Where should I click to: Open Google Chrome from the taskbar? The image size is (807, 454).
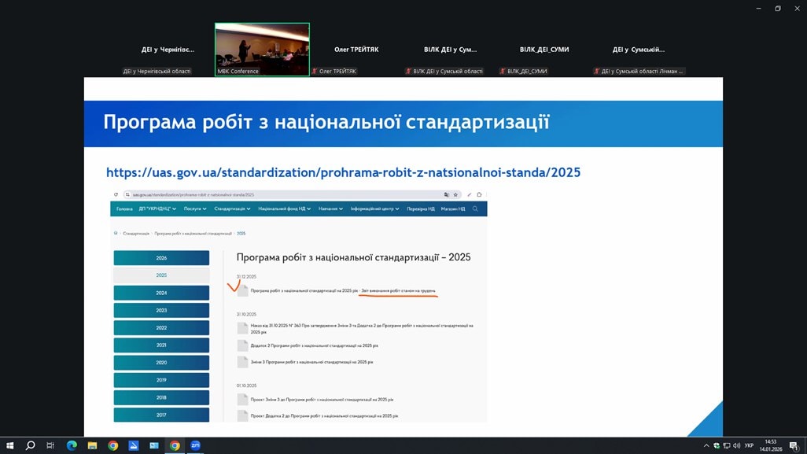coord(112,445)
